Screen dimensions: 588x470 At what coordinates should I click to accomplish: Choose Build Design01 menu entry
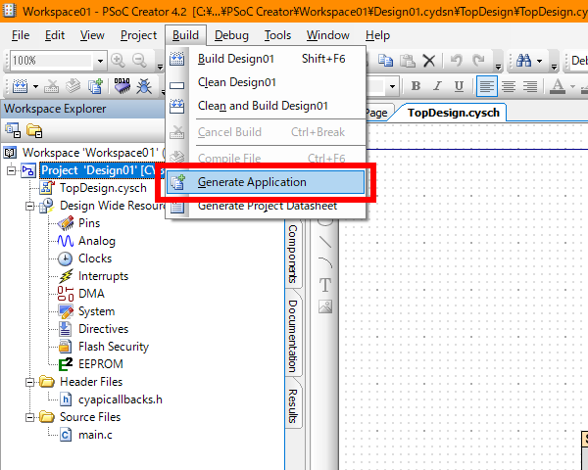coord(266,59)
